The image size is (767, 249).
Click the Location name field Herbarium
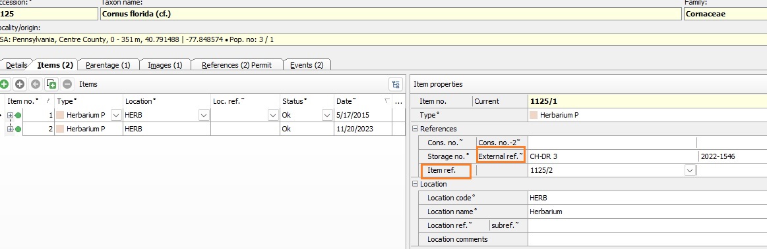(647, 212)
